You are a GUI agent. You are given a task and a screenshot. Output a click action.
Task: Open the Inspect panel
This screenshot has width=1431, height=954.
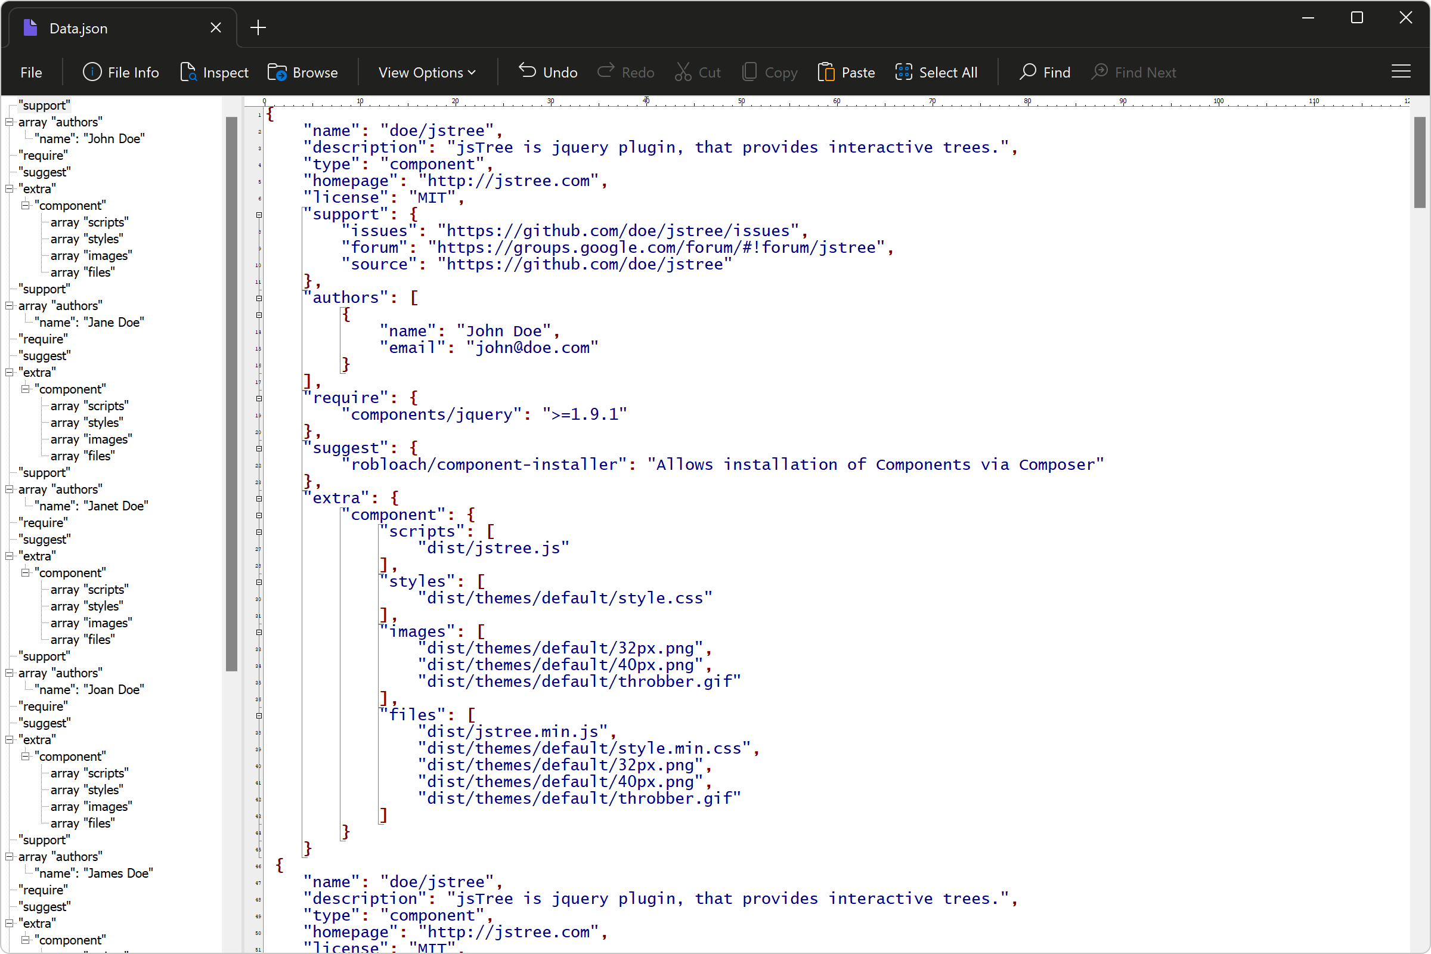(213, 72)
